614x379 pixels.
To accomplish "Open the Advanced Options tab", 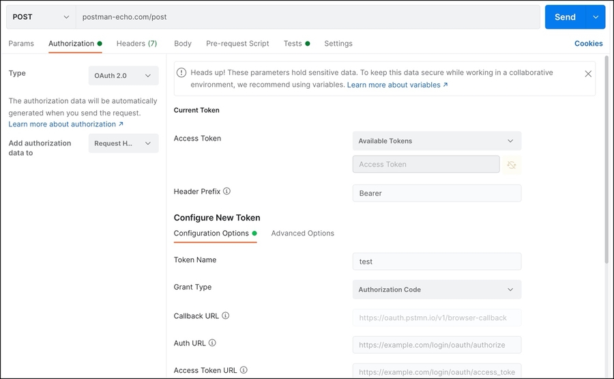I will click(x=302, y=234).
